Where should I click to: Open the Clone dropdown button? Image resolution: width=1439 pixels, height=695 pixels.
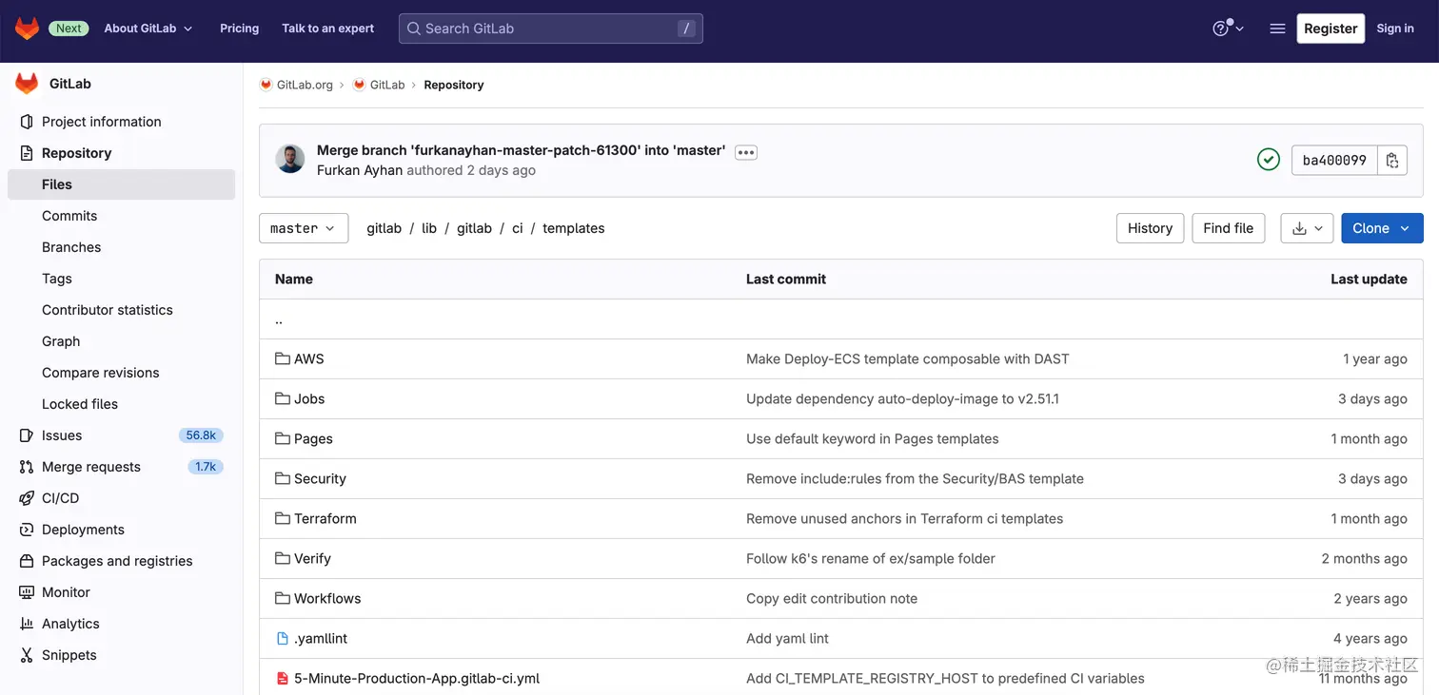[x=1382, y=228]
